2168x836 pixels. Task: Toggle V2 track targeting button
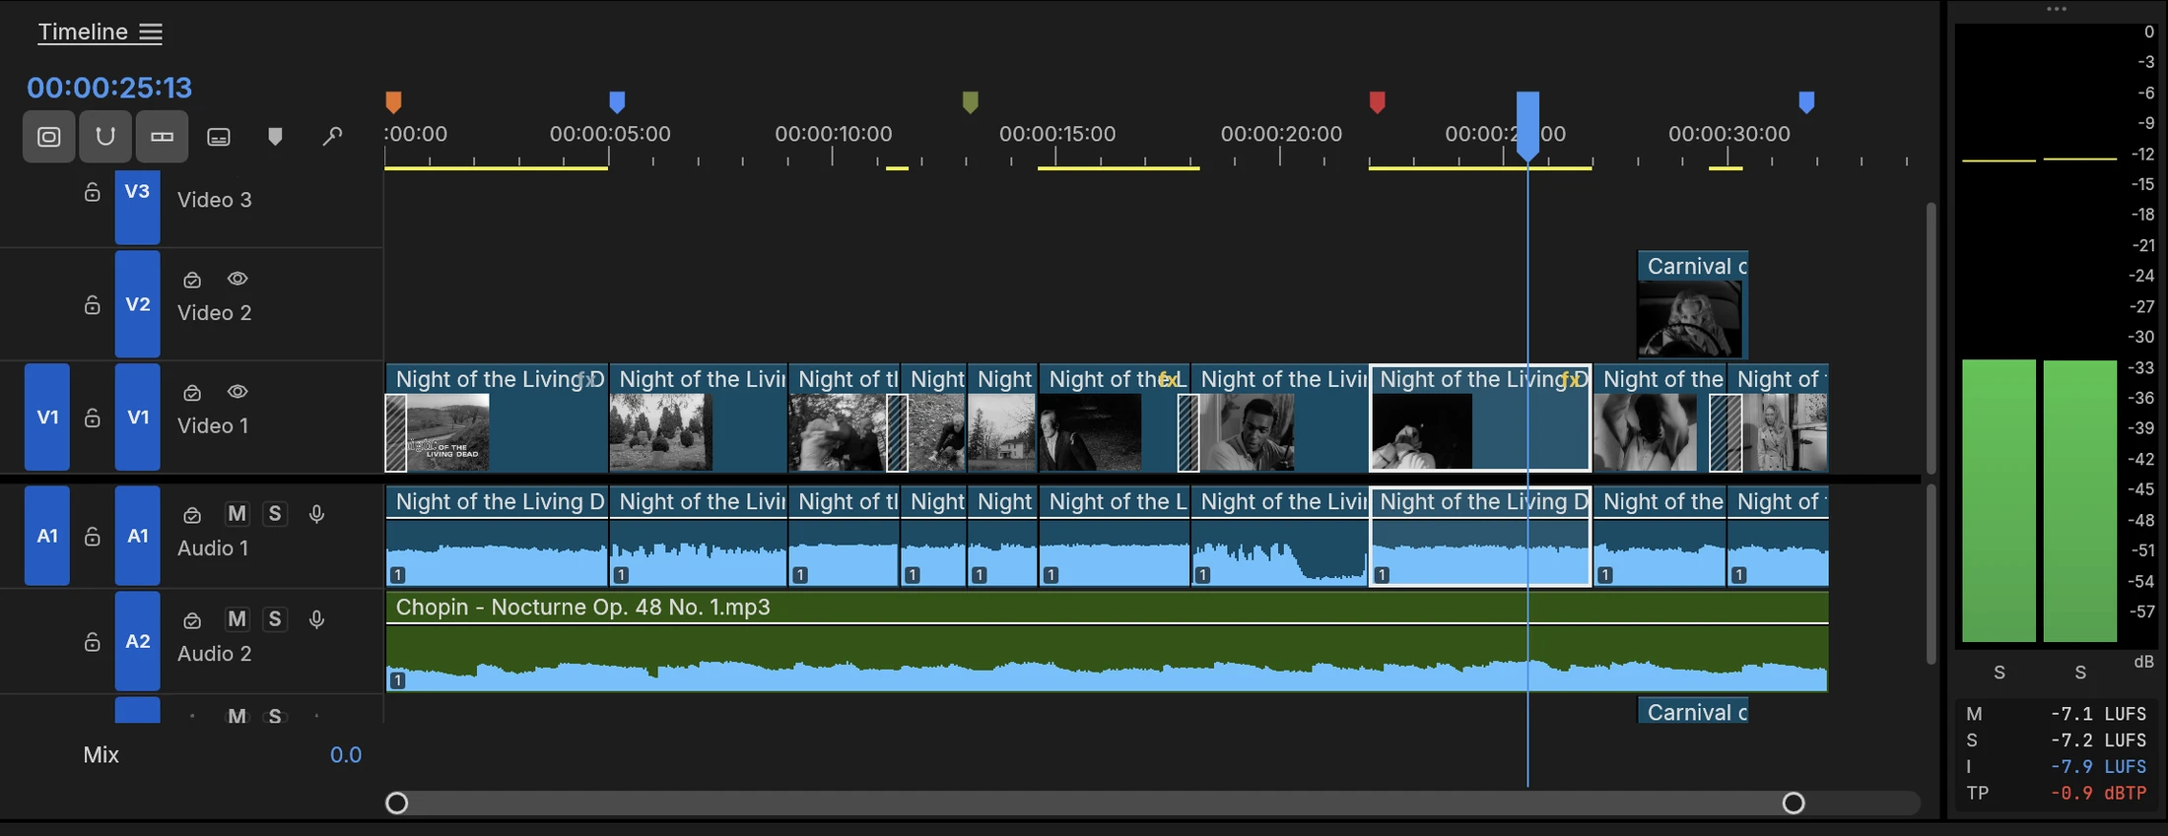pos(137,304)
